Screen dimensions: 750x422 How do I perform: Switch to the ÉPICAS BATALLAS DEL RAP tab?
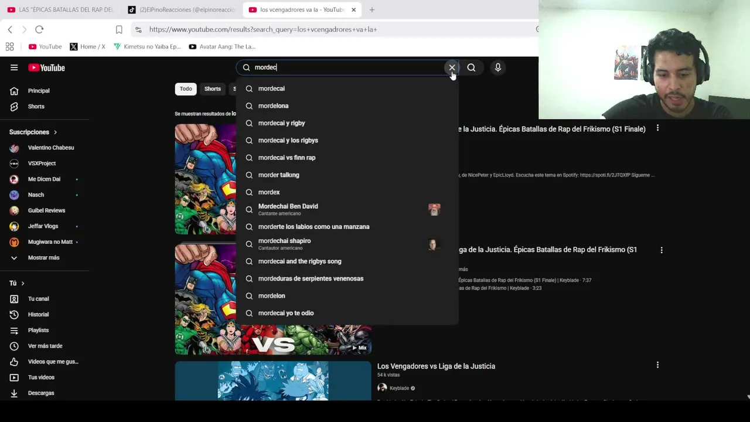coord(60,9)
